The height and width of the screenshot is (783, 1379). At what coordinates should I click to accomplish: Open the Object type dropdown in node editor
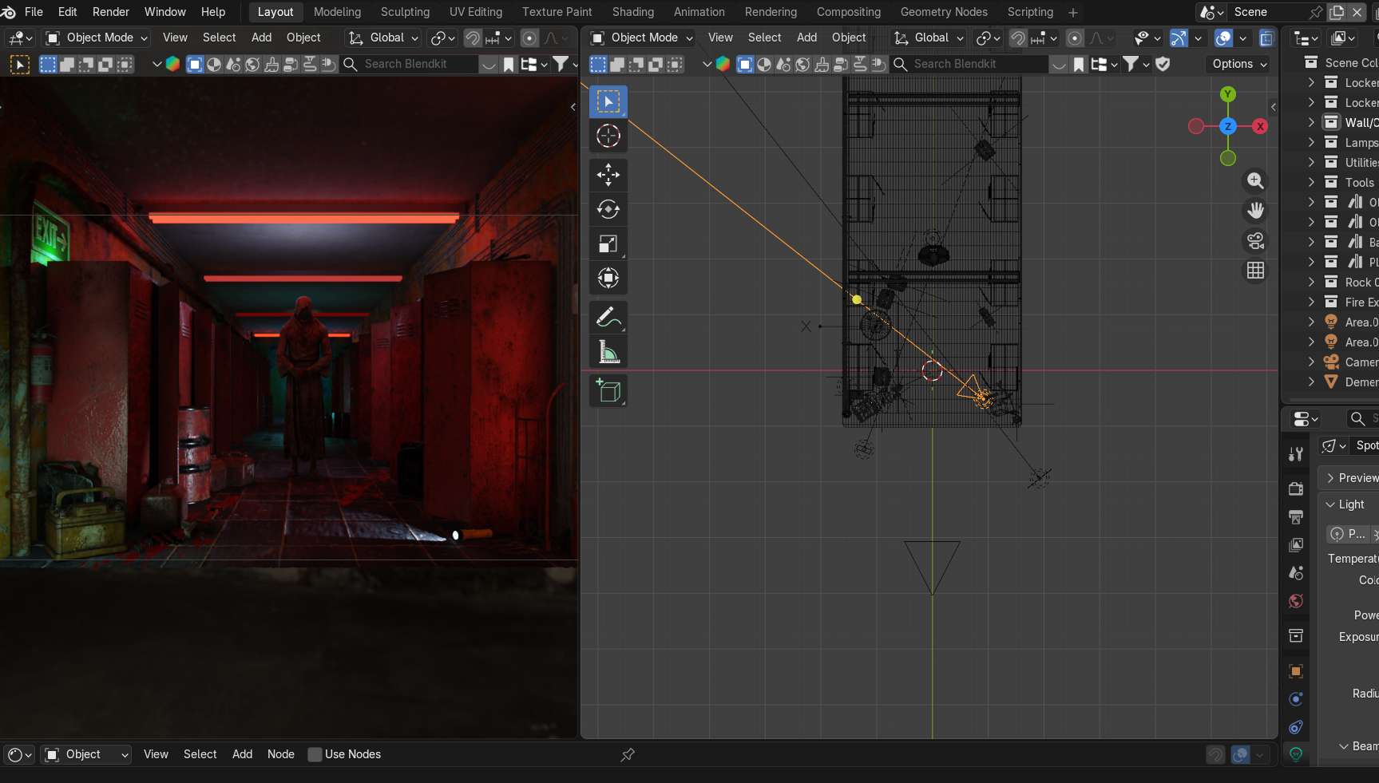[86, 754]
